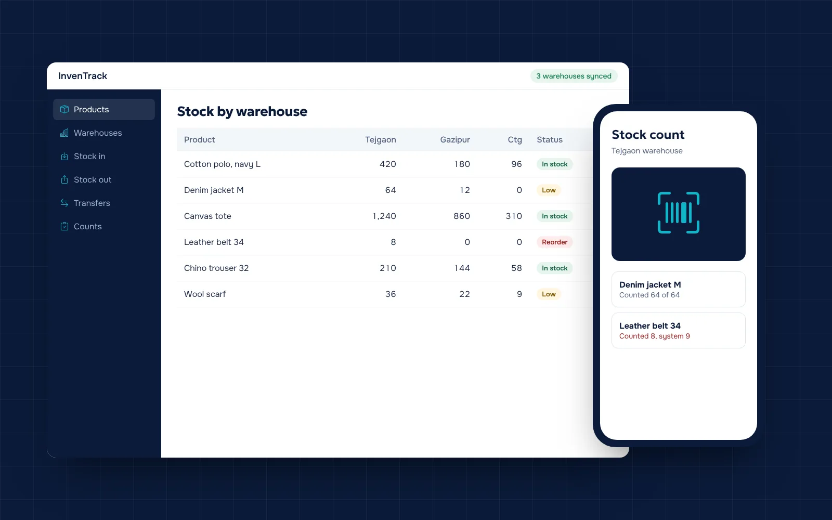Click Tejgaon value 210

coord(388,268)
